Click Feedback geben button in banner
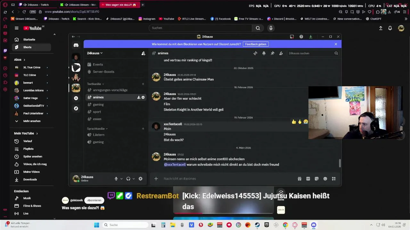410x230 pixels. pos(256,44)
